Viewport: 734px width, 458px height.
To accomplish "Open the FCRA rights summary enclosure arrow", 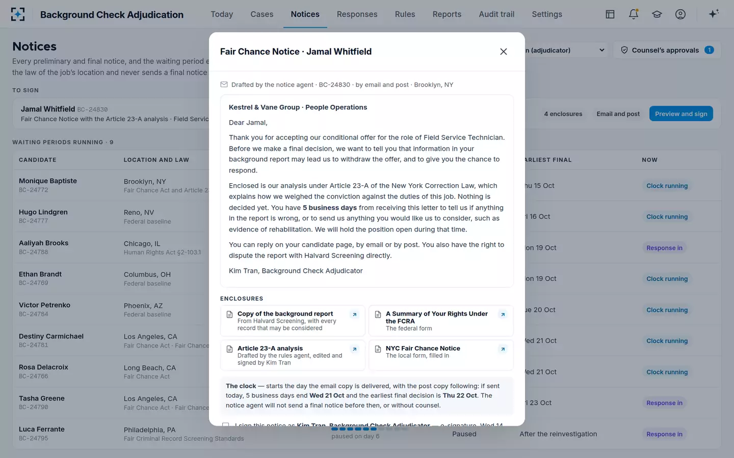I will pos(503,314).
